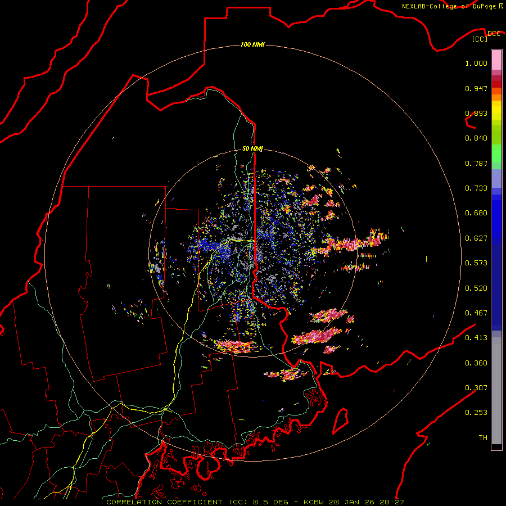Select the 100 NMI range ring label

pos(252,44)
